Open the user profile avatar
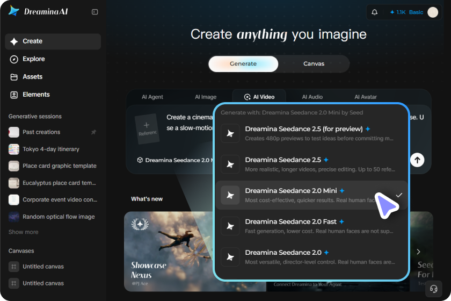Image resolution: width=451 pixels, height=301 pixels. (x=433, y=12)
